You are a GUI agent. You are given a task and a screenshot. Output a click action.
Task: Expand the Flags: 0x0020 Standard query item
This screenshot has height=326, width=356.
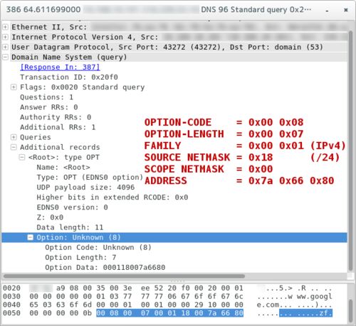(14, 87)
